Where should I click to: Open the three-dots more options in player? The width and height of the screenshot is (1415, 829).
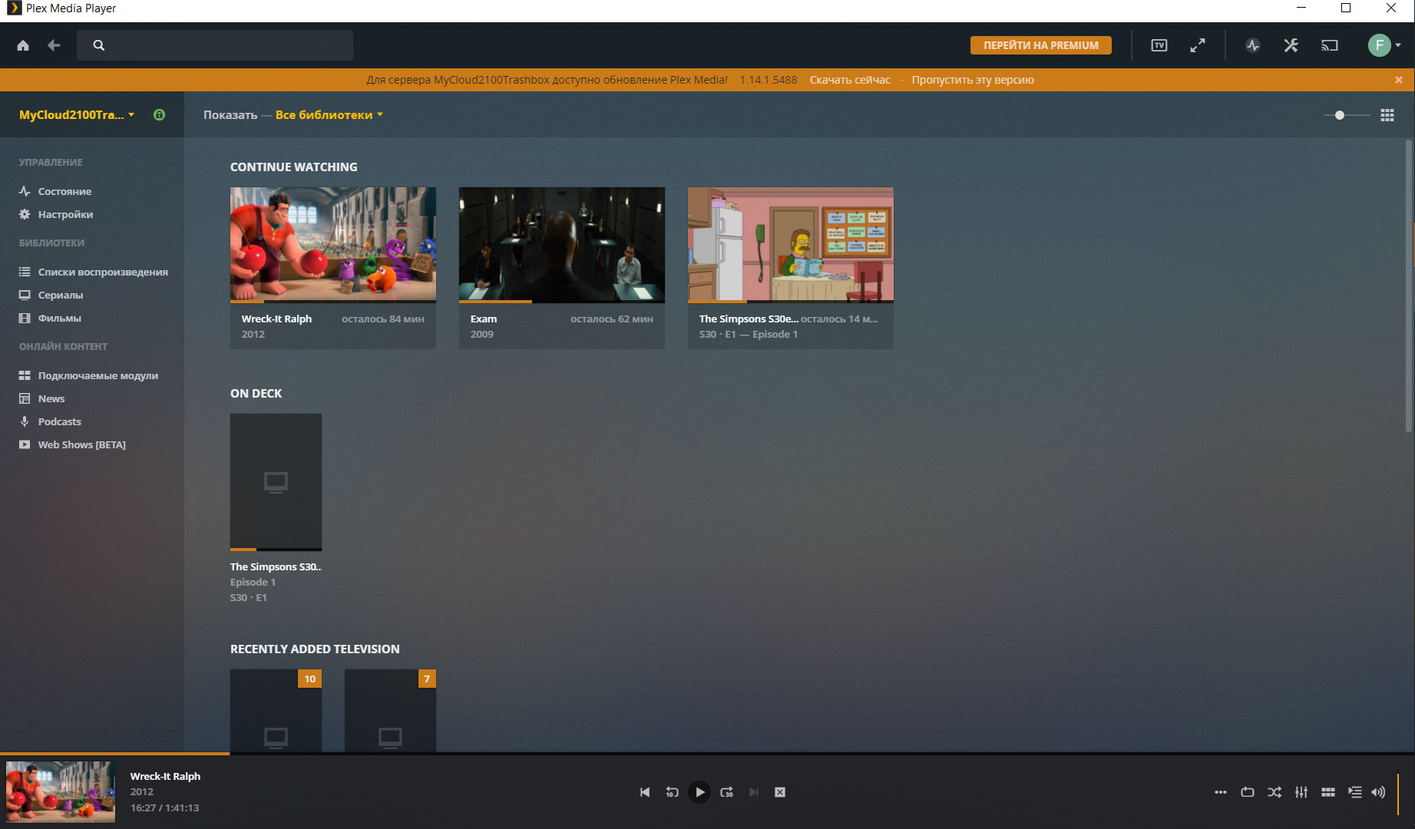coord(1221,792)
